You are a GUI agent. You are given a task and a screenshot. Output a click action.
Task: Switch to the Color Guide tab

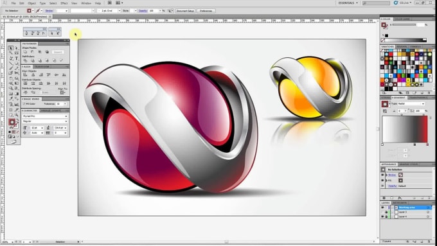point(402,19)
